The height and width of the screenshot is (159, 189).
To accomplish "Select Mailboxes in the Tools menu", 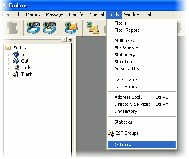I will point(142,41).
